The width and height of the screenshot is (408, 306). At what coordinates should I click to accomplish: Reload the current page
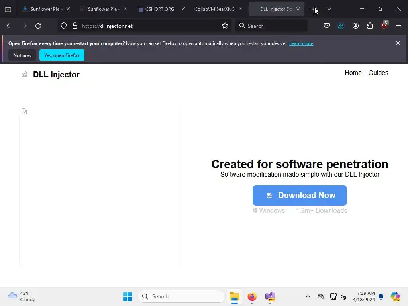(38, 26)
